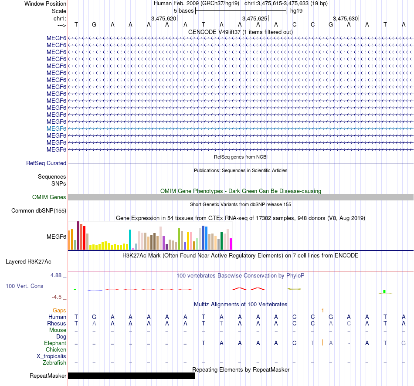
Task: Select the Human alignment row label
Action: 57,317
